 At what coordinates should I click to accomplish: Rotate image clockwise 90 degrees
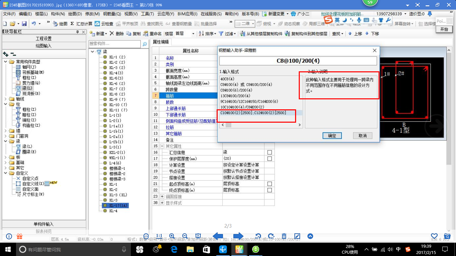coord(271,236)
